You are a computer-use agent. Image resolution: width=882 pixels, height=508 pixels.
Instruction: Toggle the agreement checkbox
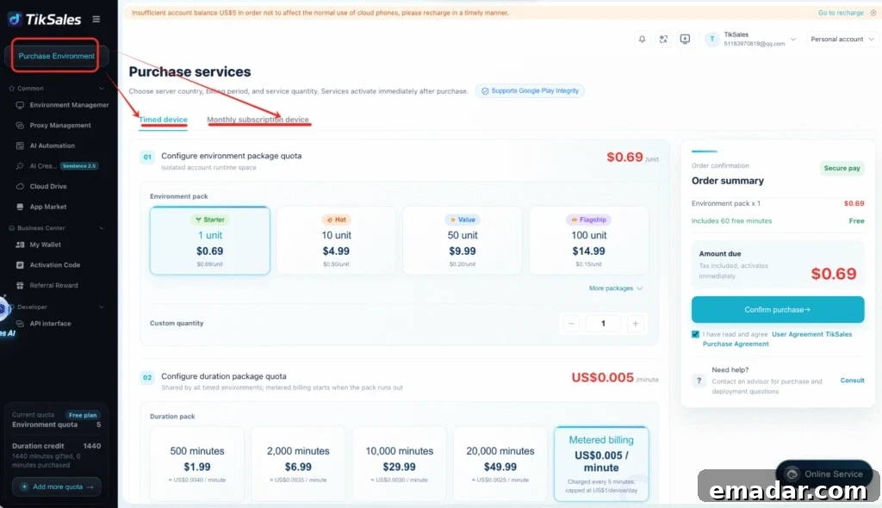695,334
